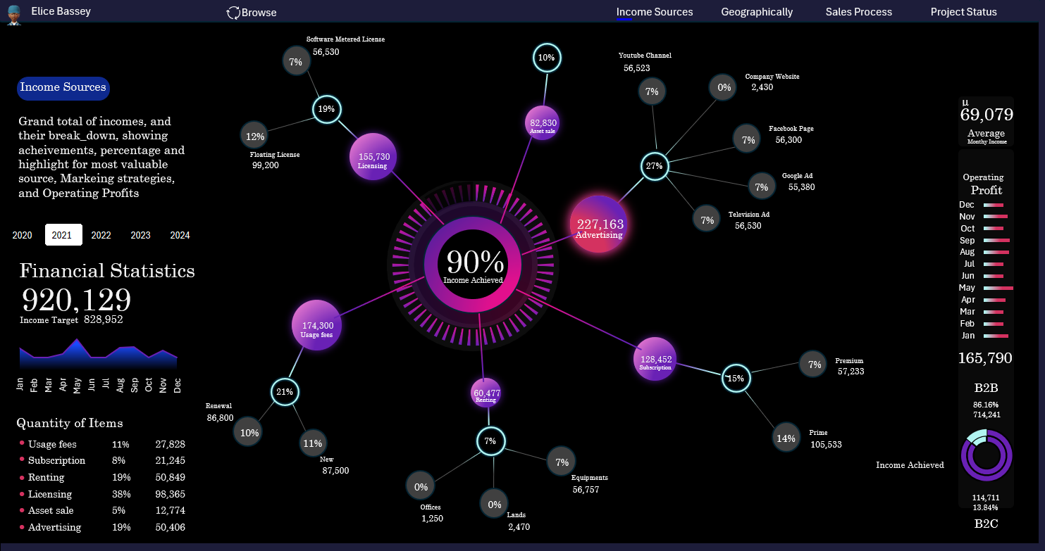Go to the Project Status tab

pos(964,12)
